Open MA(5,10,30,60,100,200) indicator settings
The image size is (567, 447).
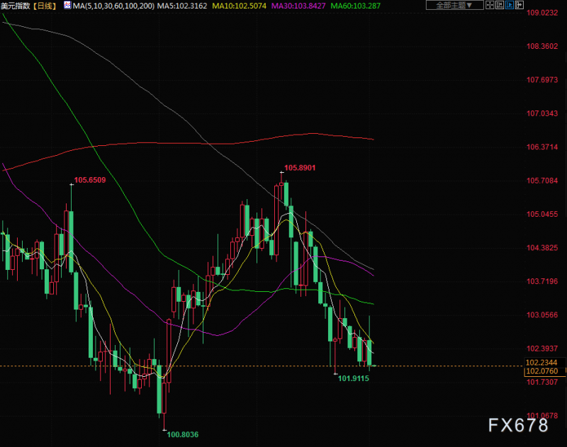(x=113, y=6)
